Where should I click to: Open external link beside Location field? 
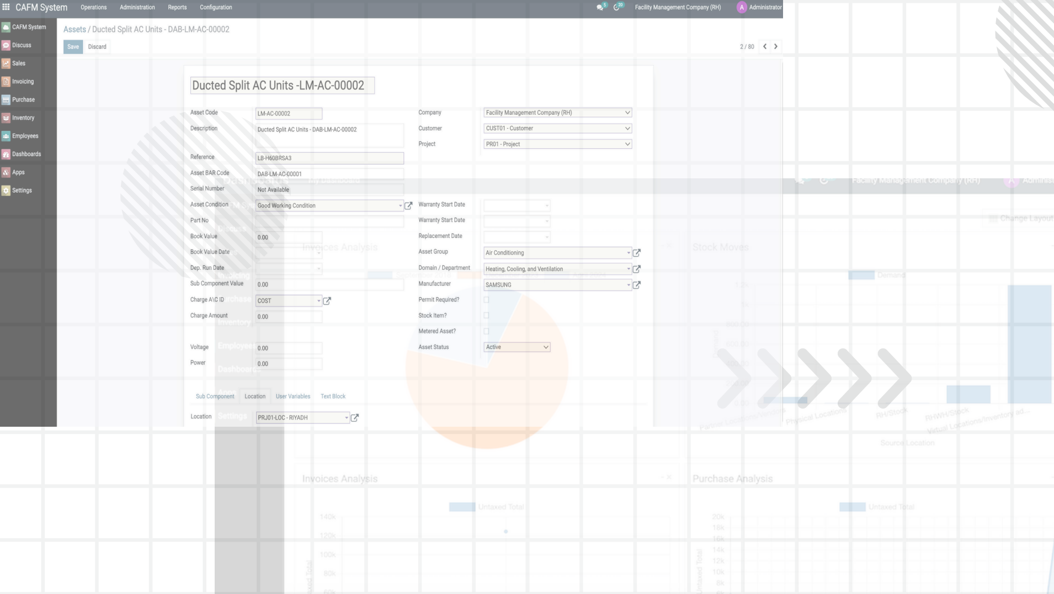355,418
